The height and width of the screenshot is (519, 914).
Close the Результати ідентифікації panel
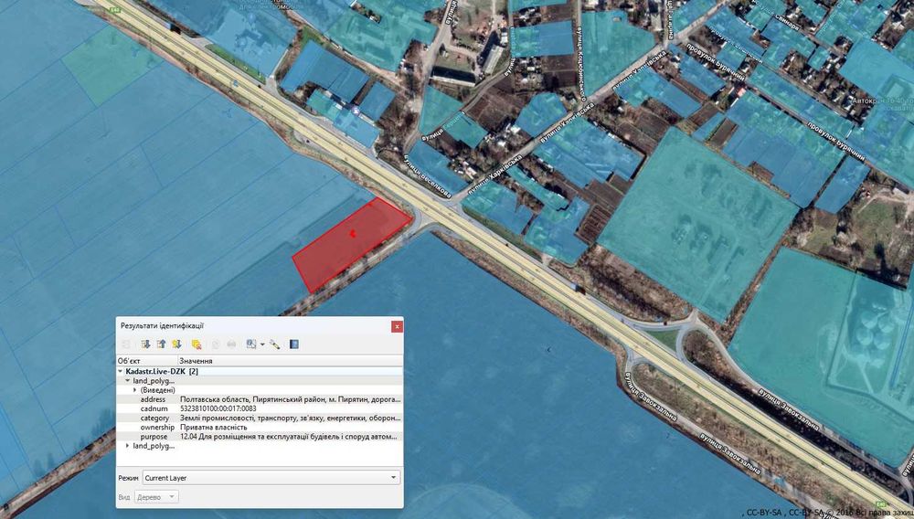point(397,326)
